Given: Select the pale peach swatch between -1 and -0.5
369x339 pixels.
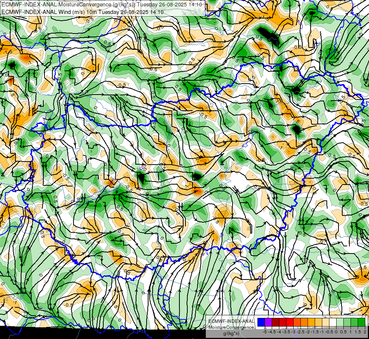Looking at the screenshot, I should pos(326,322).
